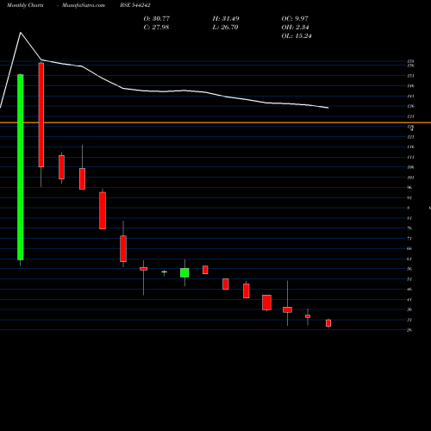Click the '26' price axis label
Screen dimensions: 431x431
coord(409,330)
